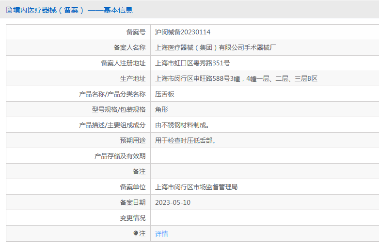Click the label 生产地址
Image resolution: width=379 pixels, height=245 pixels.
click(133, 78)
